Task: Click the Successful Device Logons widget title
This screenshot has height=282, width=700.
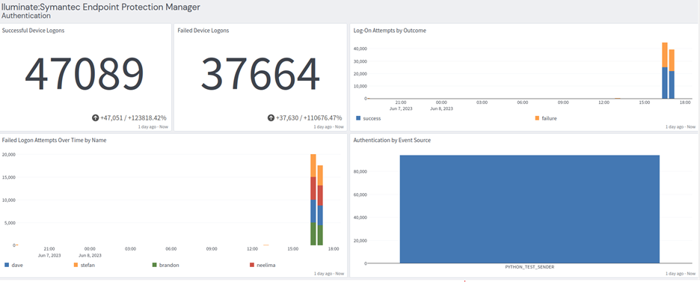Action: pos(34,31)
